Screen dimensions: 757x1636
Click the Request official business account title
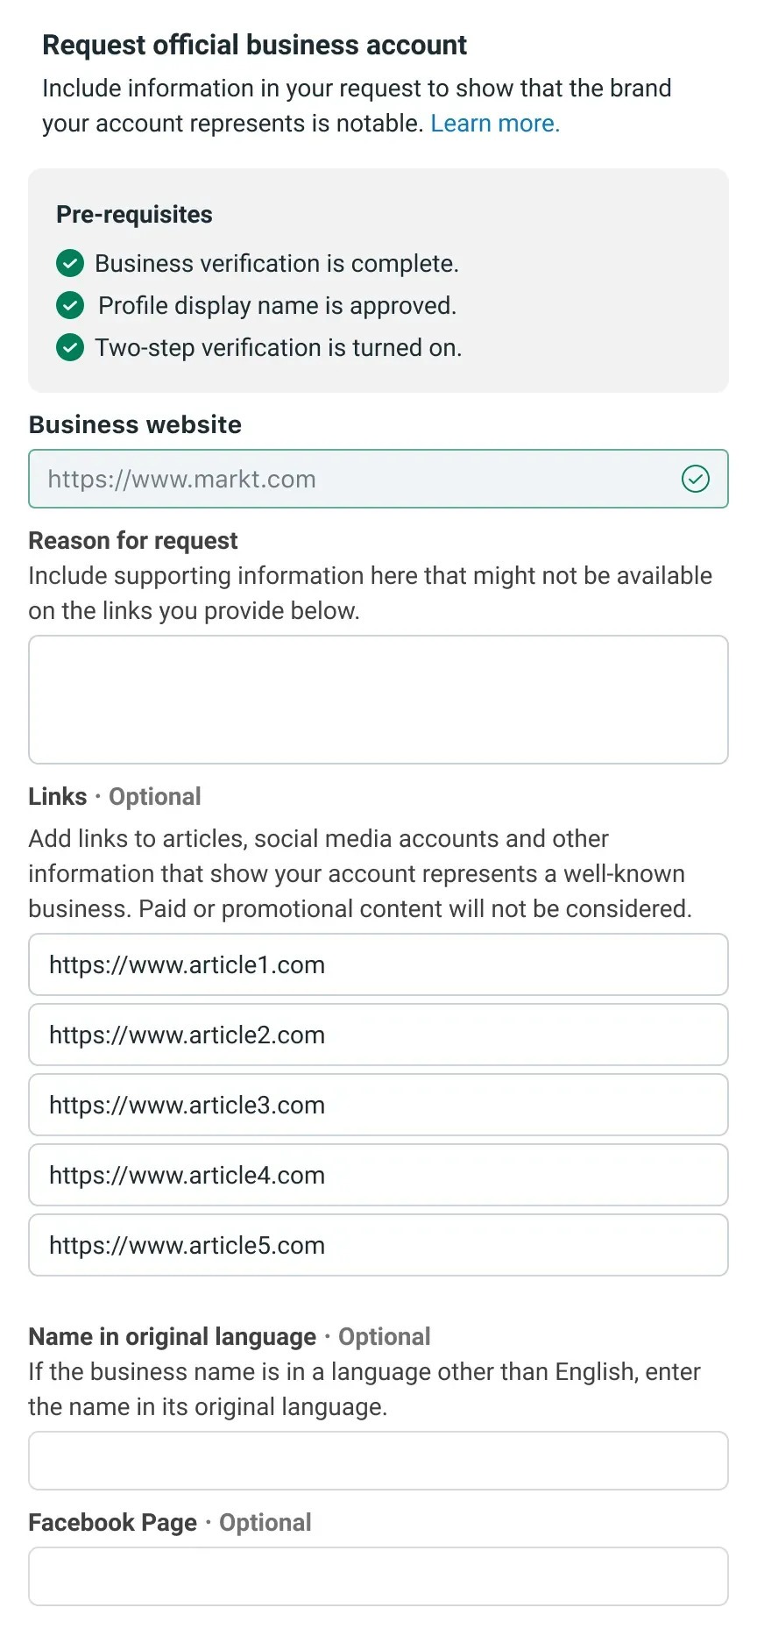(254, 45)
